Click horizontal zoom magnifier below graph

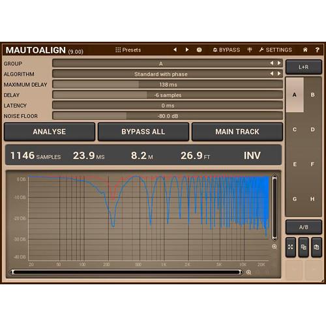point(249,273)
